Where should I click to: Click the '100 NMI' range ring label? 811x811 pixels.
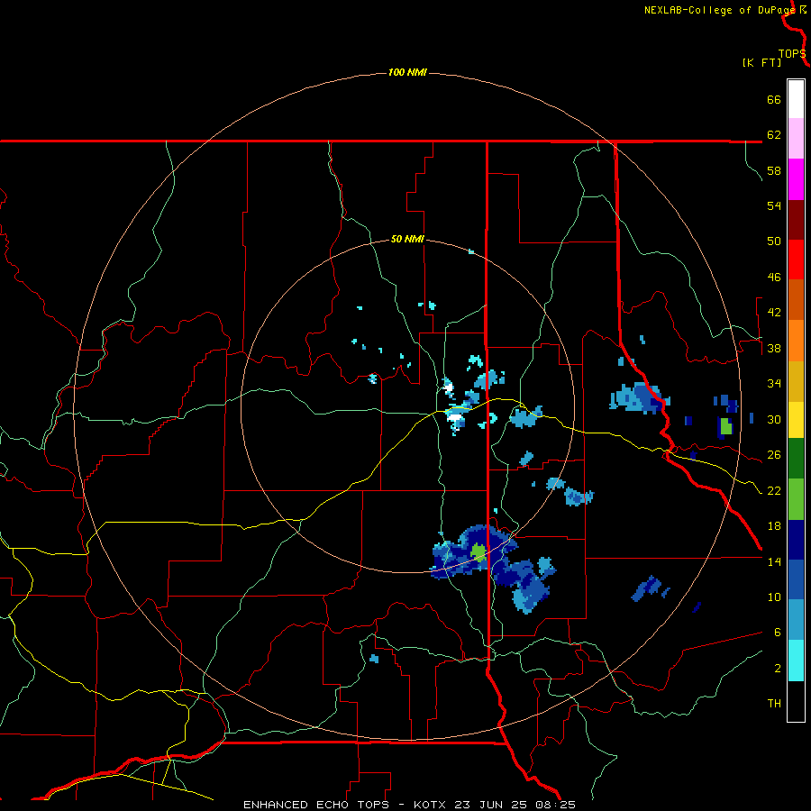tap(407, 72)
